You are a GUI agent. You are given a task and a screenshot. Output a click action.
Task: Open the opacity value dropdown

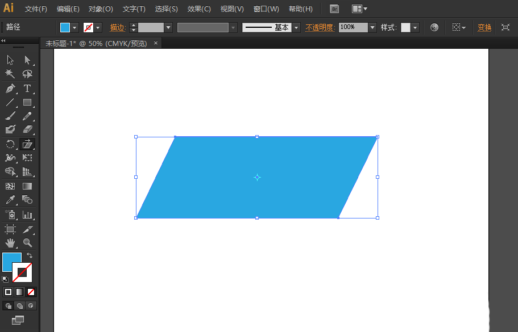372,28
